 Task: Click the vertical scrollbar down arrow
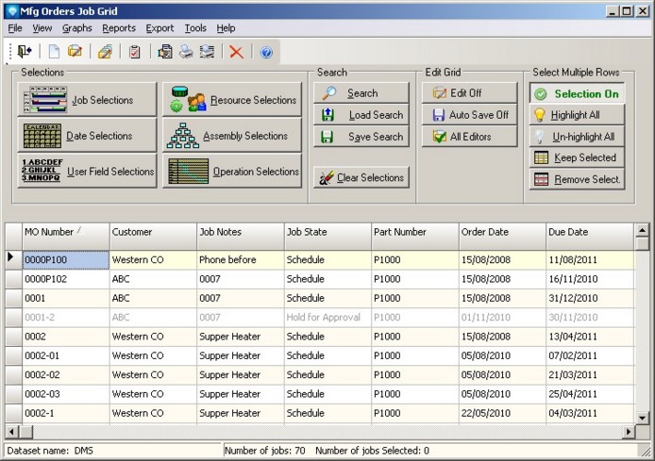642,416
